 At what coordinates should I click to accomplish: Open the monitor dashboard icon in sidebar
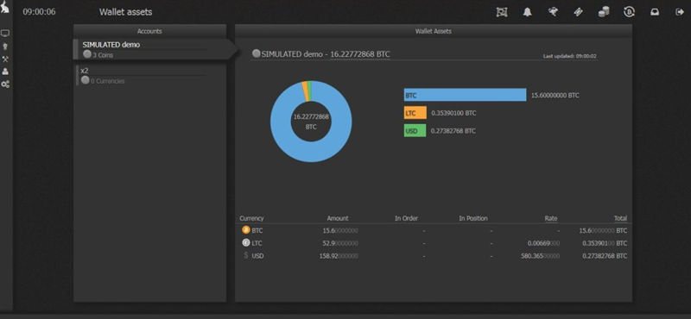pyautogui.click(x=5, y=34)
